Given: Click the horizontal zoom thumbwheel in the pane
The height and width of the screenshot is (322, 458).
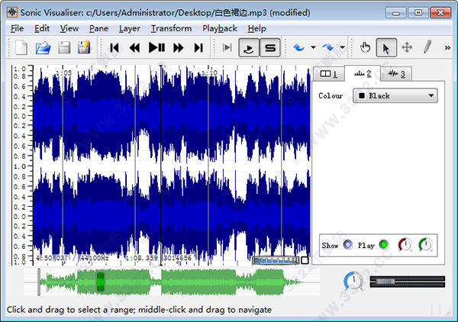Looking at the screenshot, I should (x=276, y=260).
